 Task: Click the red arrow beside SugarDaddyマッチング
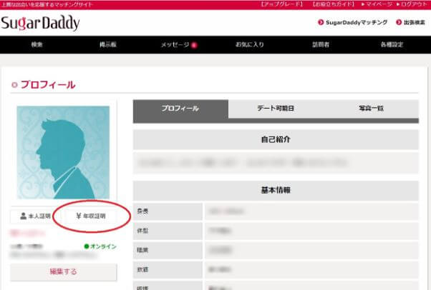319,23
